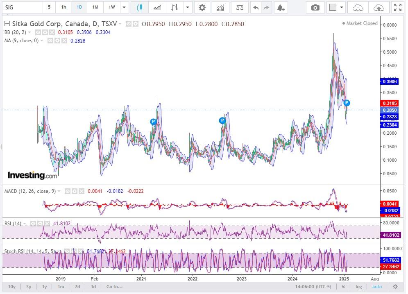Select the candlestick chart type icon
408x294 pixels.
click(x=140, y=7)
